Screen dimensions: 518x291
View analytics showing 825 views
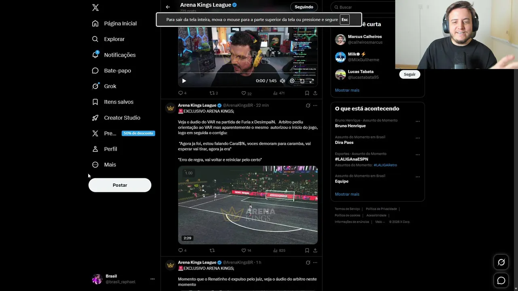coord(279,250)
